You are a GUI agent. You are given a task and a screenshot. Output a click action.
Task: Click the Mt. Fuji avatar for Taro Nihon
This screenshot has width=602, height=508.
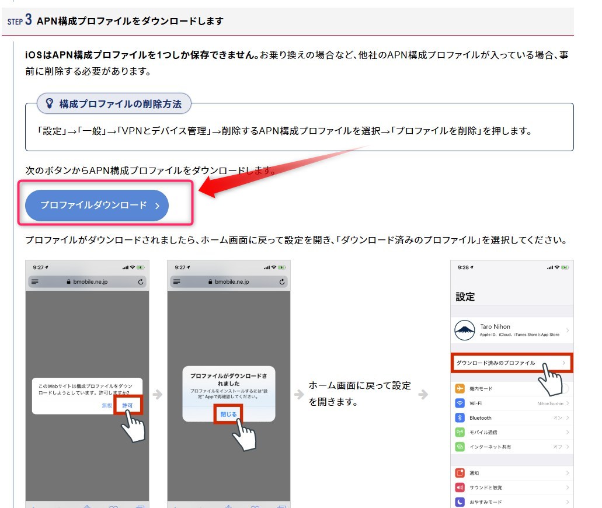click(x=465, y=330)
